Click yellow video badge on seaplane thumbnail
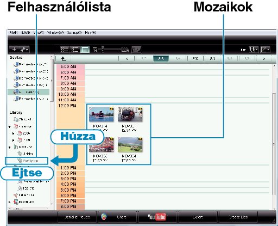 click(x=111, y=109)
